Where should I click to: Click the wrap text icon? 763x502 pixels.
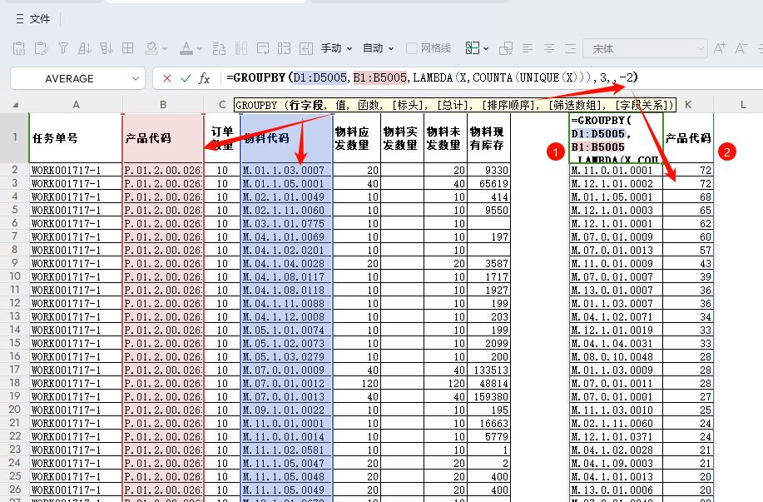tap(263, 48)
